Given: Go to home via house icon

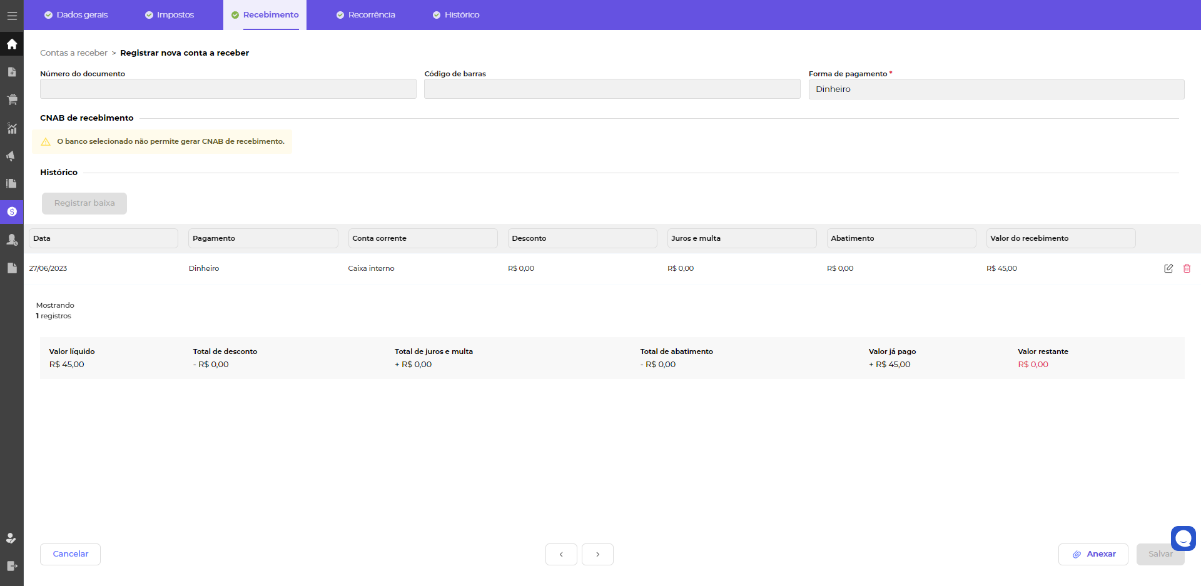Looking at the screenshot, I should (x=12, y=44).
